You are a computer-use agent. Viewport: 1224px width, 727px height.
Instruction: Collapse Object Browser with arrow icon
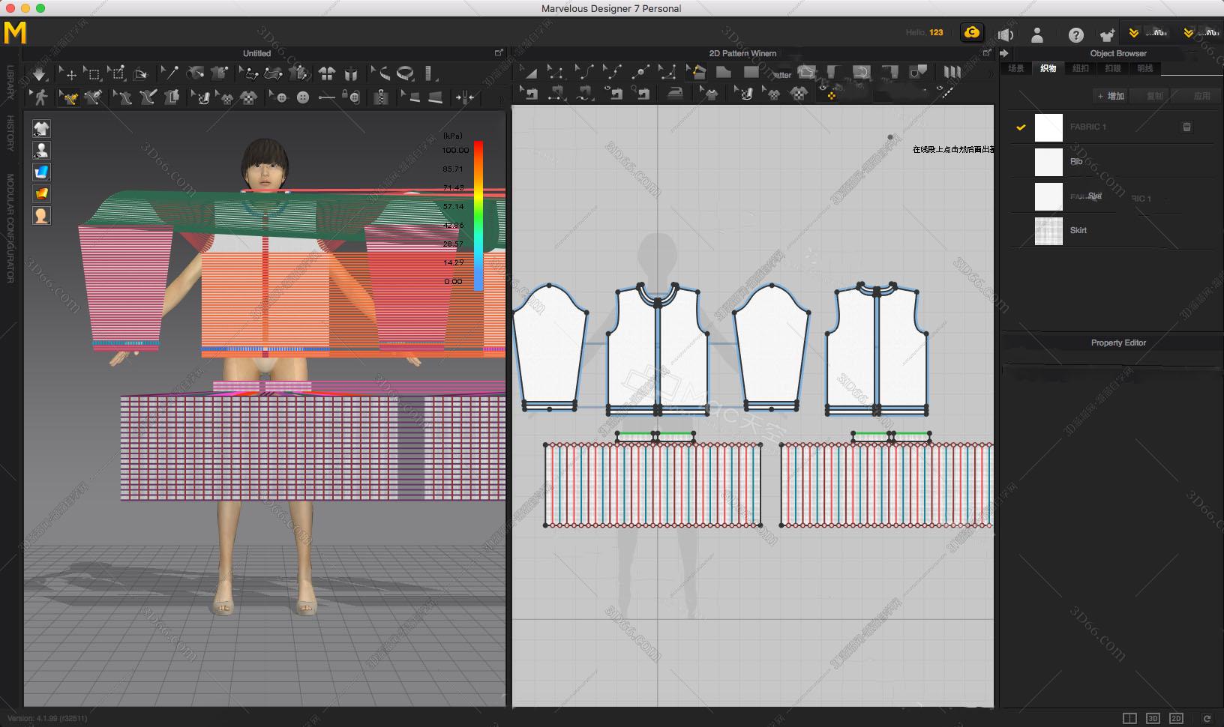1004,53
